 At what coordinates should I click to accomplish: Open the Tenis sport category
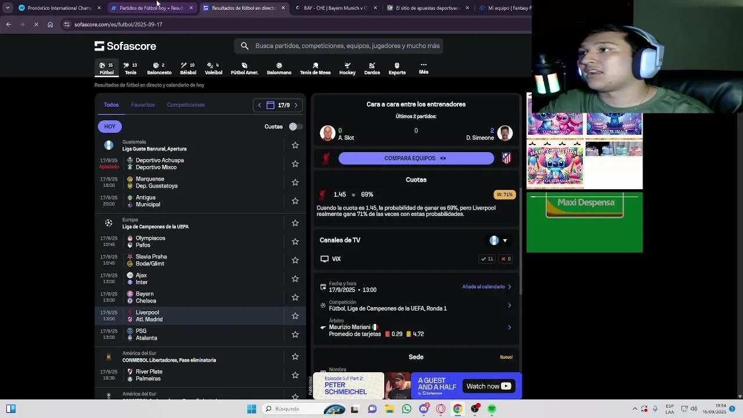point(131,69)
